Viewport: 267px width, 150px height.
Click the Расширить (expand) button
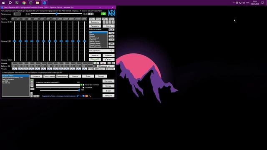tap(95, 26)
